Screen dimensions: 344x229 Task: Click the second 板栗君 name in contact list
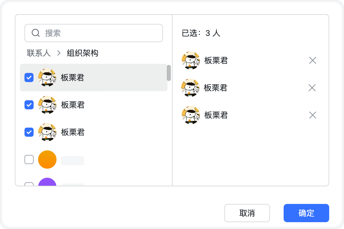pyautogui.click(x=73, y=105)
